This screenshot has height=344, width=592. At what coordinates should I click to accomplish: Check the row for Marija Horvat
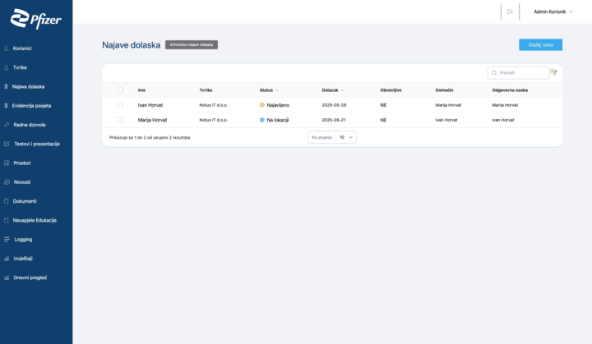pyautogui.click(x=120, y=120)
